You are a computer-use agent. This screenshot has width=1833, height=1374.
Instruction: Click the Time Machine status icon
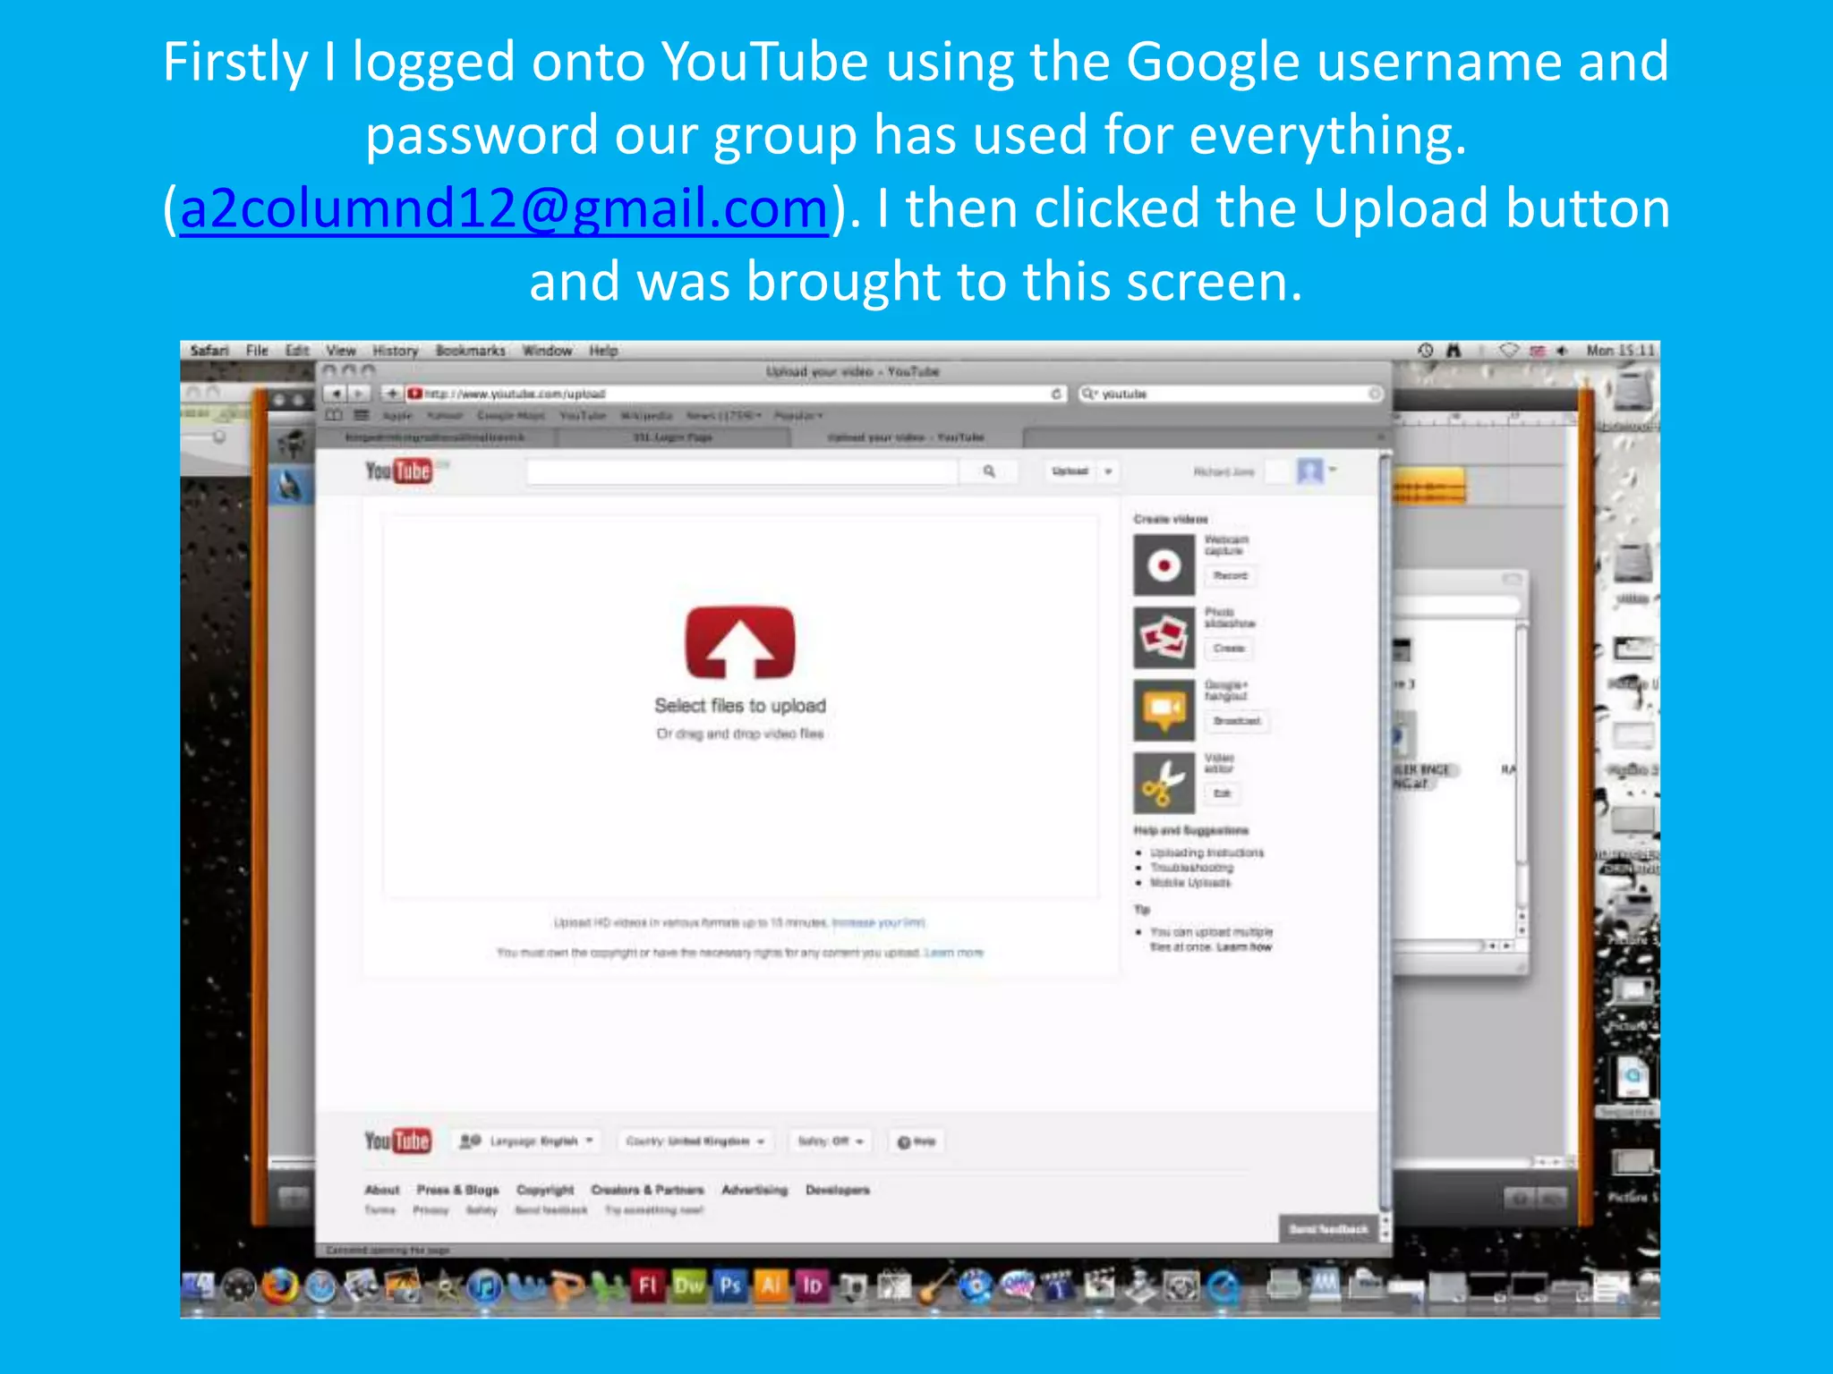click(1426, 351)
